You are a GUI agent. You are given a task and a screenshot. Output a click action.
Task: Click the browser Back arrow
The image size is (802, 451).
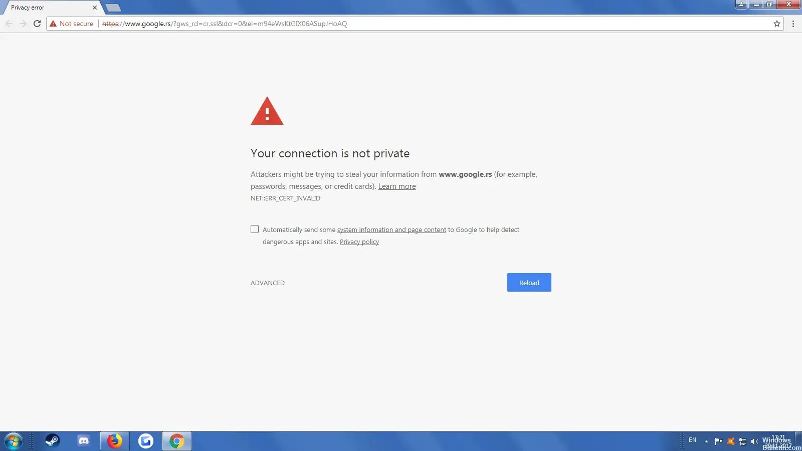(x=9, y=24)
